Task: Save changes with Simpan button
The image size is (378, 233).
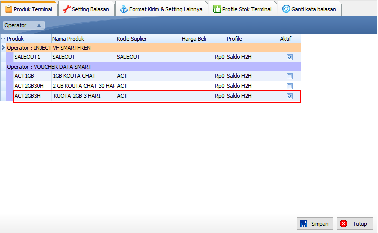Action: click(x=315, y=224)
